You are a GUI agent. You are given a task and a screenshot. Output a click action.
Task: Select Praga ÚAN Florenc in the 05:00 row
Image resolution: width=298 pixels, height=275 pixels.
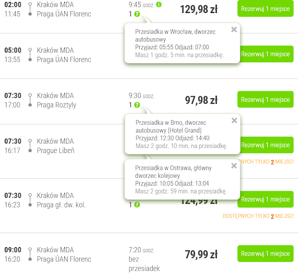click(64, 60)
